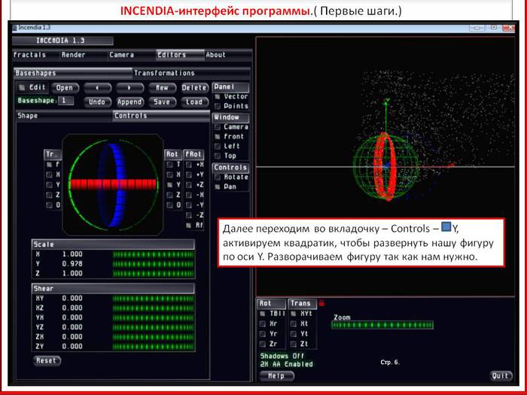Screen dimensions: 527x395
Task: Enable the Rotate control mode
Action: pyautogui.click(x=218, y=177)
